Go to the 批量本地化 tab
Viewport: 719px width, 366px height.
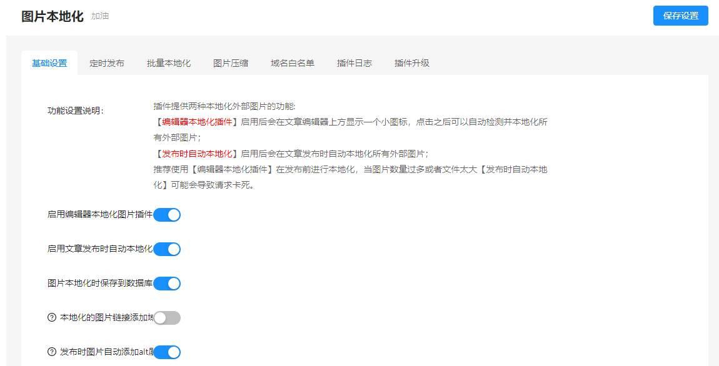pyautogui.click(x=169, y=63)
